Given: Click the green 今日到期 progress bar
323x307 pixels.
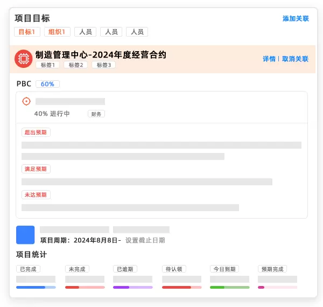Looking at the screenshot, I should [x=229, y=287].
